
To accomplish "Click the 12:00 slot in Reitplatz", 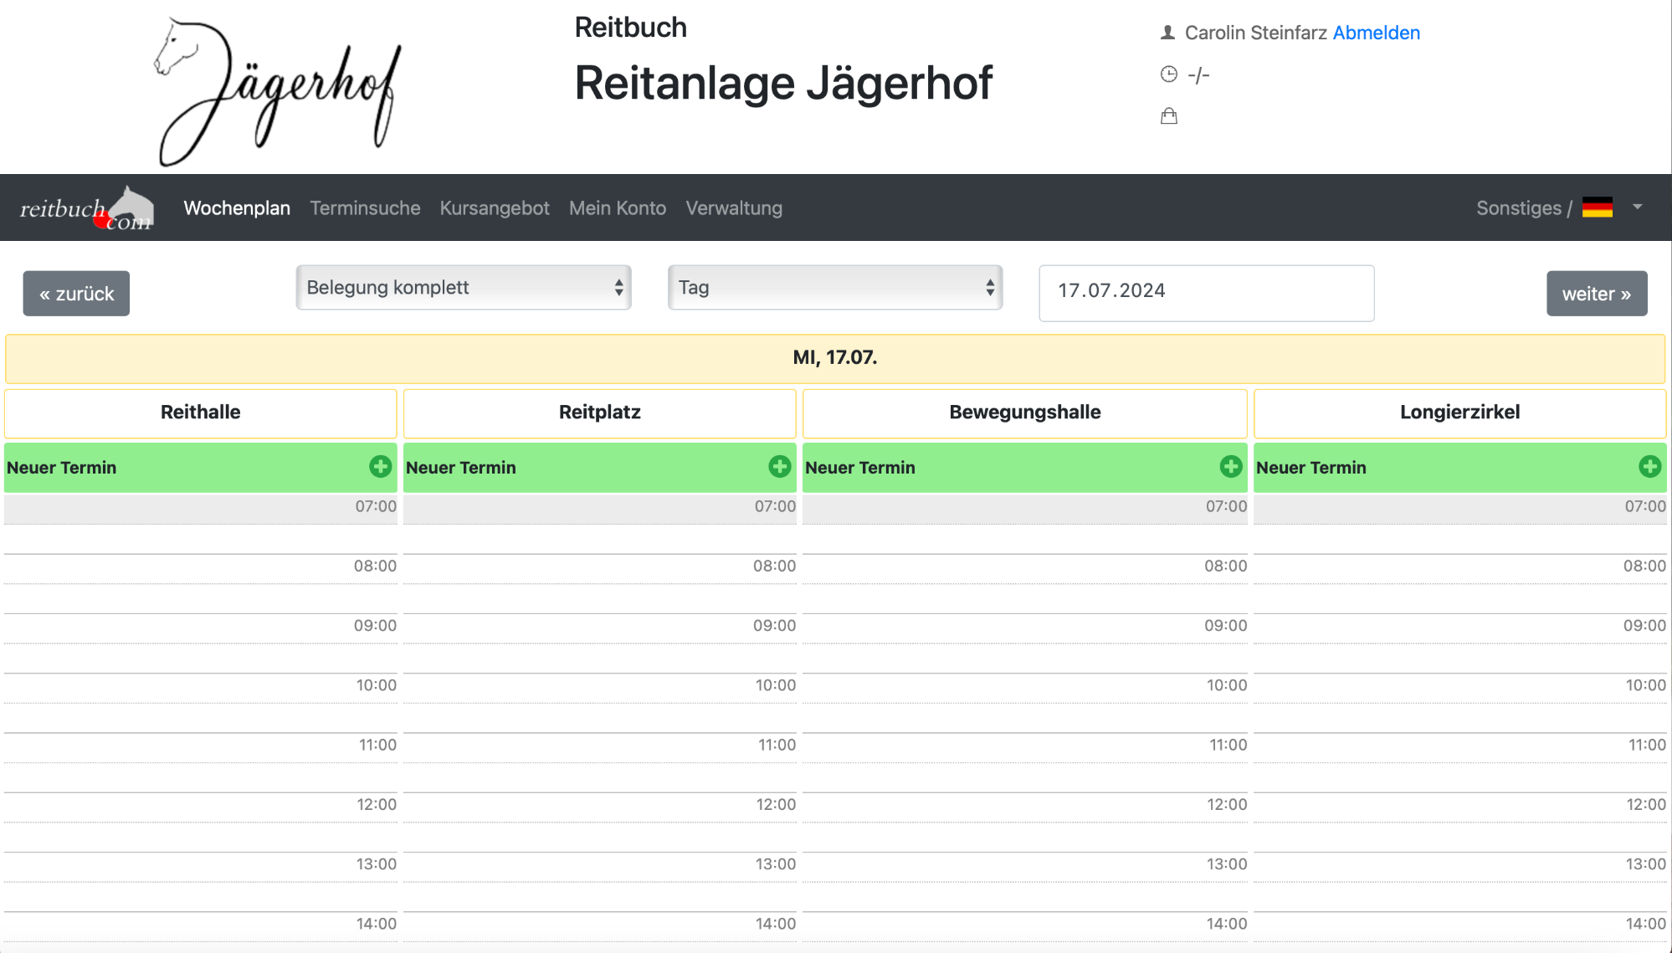I will (599, 807).
